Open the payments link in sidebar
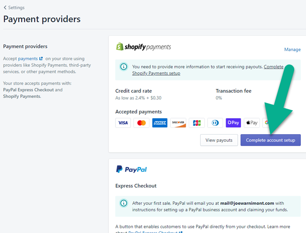Viewport: 306px width, 233px height. 28,59
